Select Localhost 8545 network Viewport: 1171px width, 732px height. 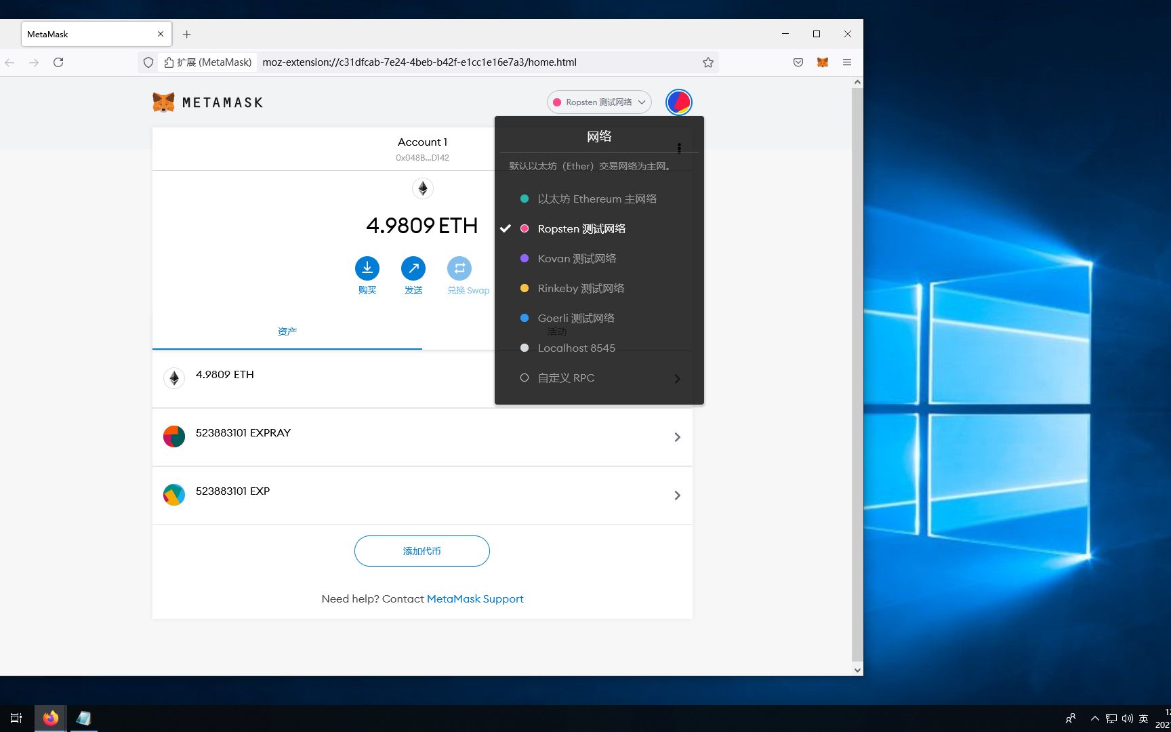[599, 348]
